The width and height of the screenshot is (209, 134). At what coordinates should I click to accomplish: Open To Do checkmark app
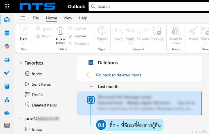coord(7,73)
